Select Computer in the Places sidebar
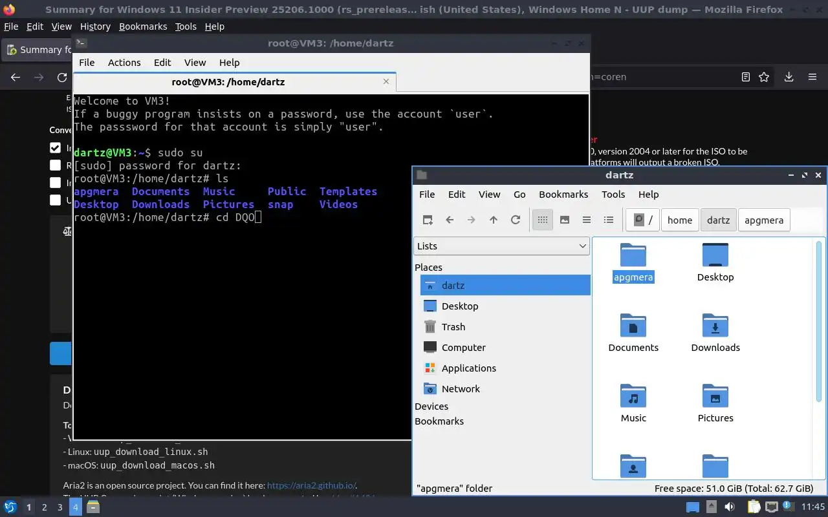828x517 pixels. click(x=505, y=347)
